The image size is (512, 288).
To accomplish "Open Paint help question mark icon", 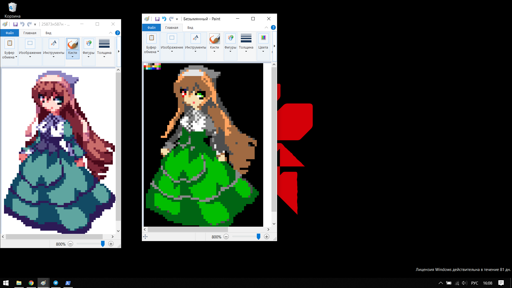I will tap(273, 27).
